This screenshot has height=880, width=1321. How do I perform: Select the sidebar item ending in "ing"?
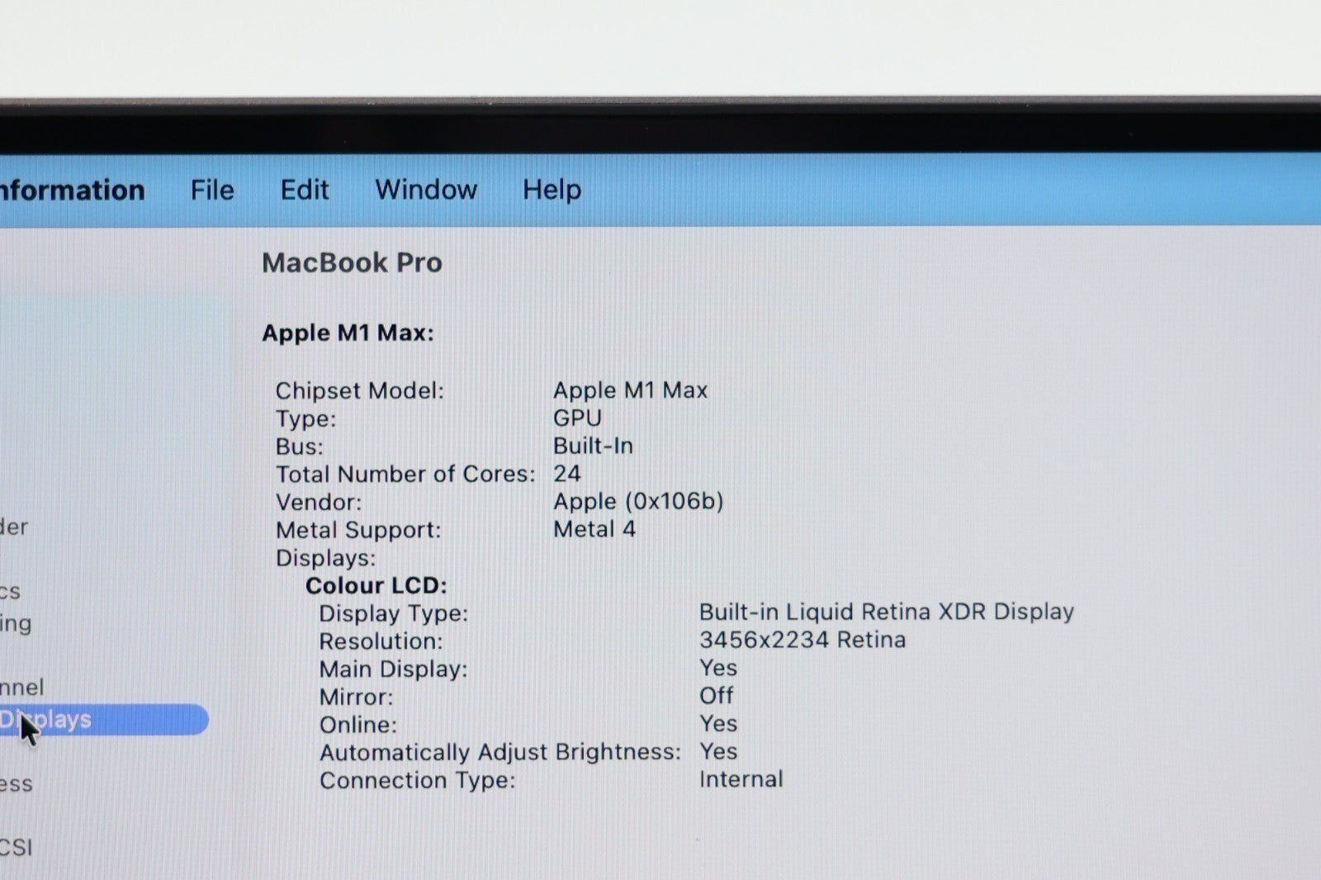(16, 623)
